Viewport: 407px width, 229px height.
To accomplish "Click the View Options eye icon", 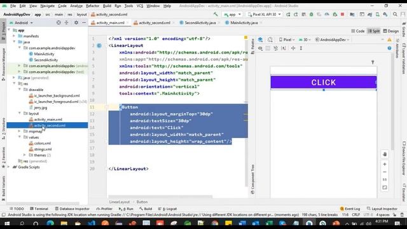I will pos(260,48).
